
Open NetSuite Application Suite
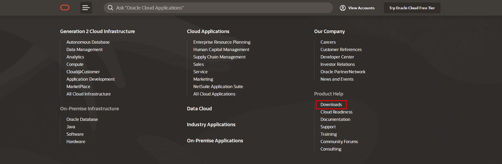point(218,86)
